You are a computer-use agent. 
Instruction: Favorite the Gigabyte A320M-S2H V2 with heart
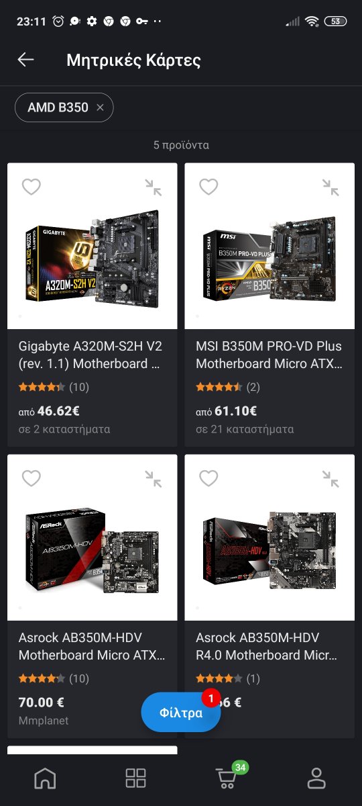click(32, 187)
